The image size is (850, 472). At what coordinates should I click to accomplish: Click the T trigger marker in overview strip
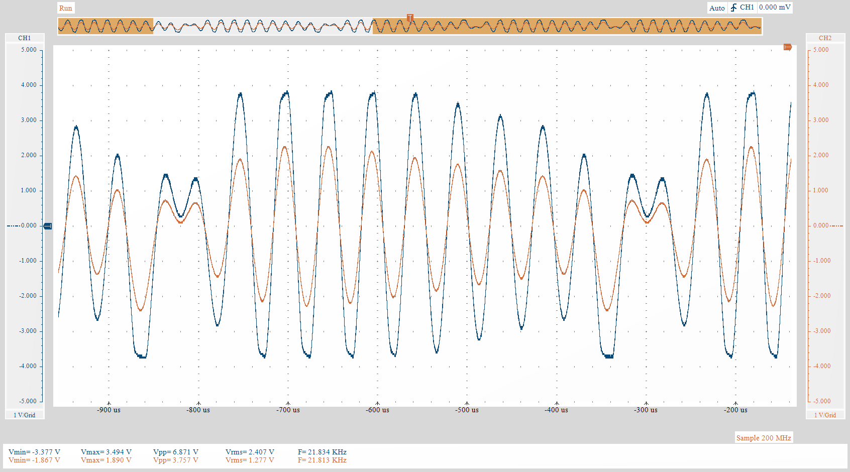pos(410,18)
